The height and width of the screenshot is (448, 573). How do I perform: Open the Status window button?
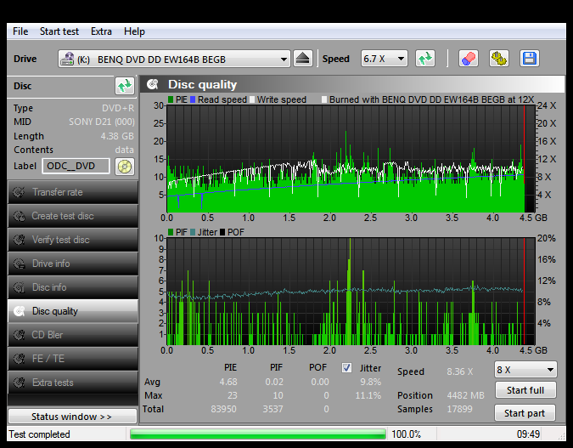point(72,417)
